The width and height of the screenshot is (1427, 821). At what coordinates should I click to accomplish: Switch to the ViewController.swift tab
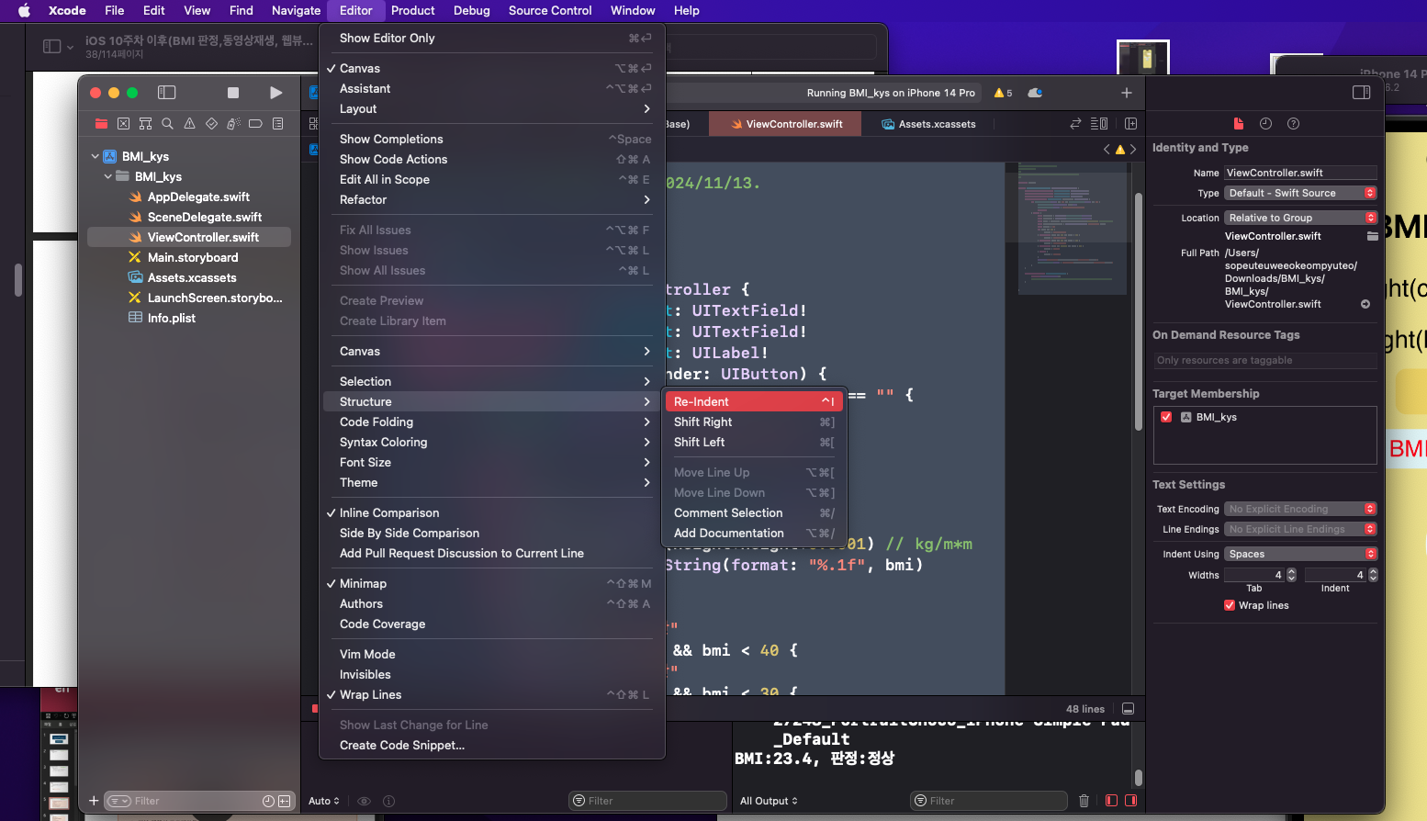pyautogui.click(x=786, y=124)
